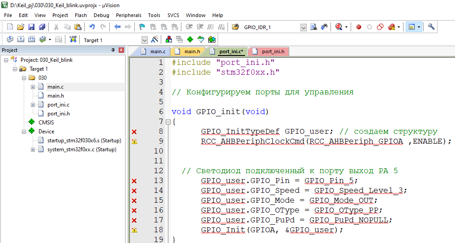This screenshot has width=455, height=243.
Task: Create a new file with the New icon
Action: [10, 27]
